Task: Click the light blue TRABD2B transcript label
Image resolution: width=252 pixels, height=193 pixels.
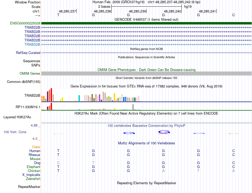Action: (x=32, y=44)
